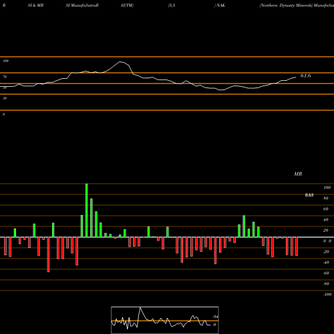
Task: Click the RSI axis 70 level label
Action: click(5, 77)
